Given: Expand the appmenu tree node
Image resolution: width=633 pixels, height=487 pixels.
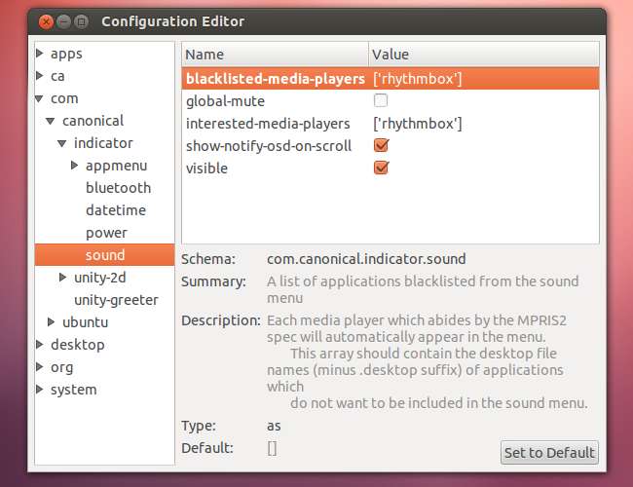Looking at the screenshot, I should point(76,166).
